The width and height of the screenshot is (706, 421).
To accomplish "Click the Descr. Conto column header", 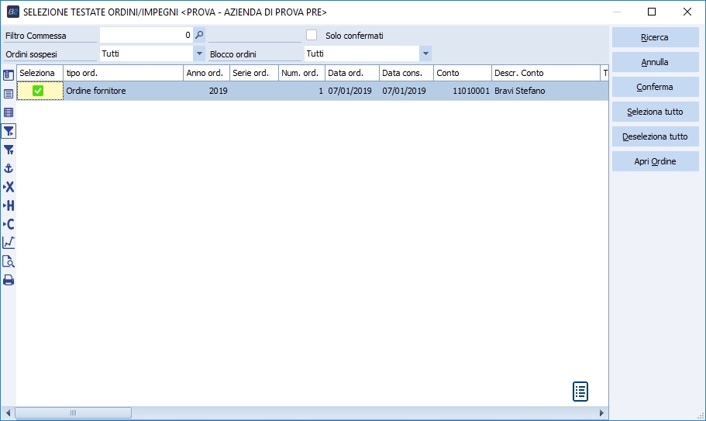I will point(546,73).
